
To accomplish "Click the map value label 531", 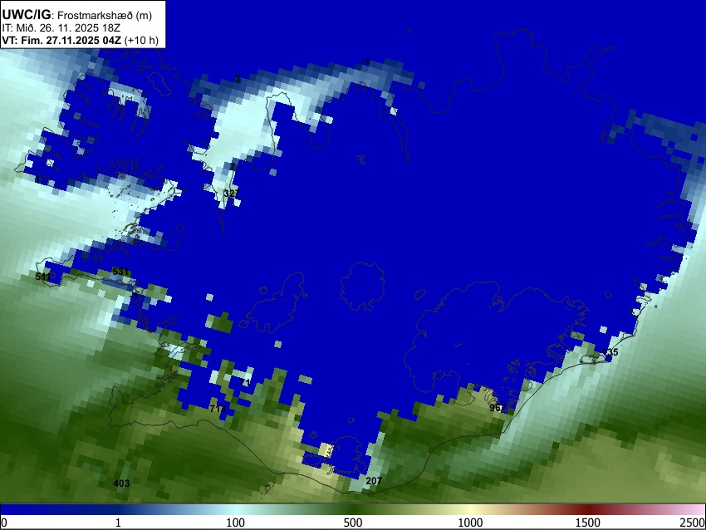I will 120,272.
